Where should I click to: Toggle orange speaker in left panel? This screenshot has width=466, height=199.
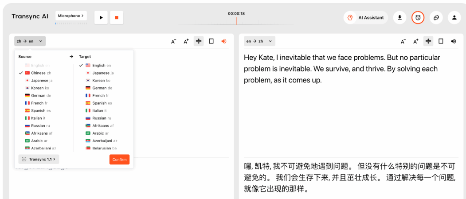(x=224, y=41)
